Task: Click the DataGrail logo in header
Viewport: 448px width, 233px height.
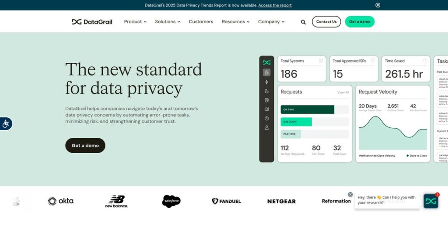Action: pyautogui.click(x=92, y=22)
